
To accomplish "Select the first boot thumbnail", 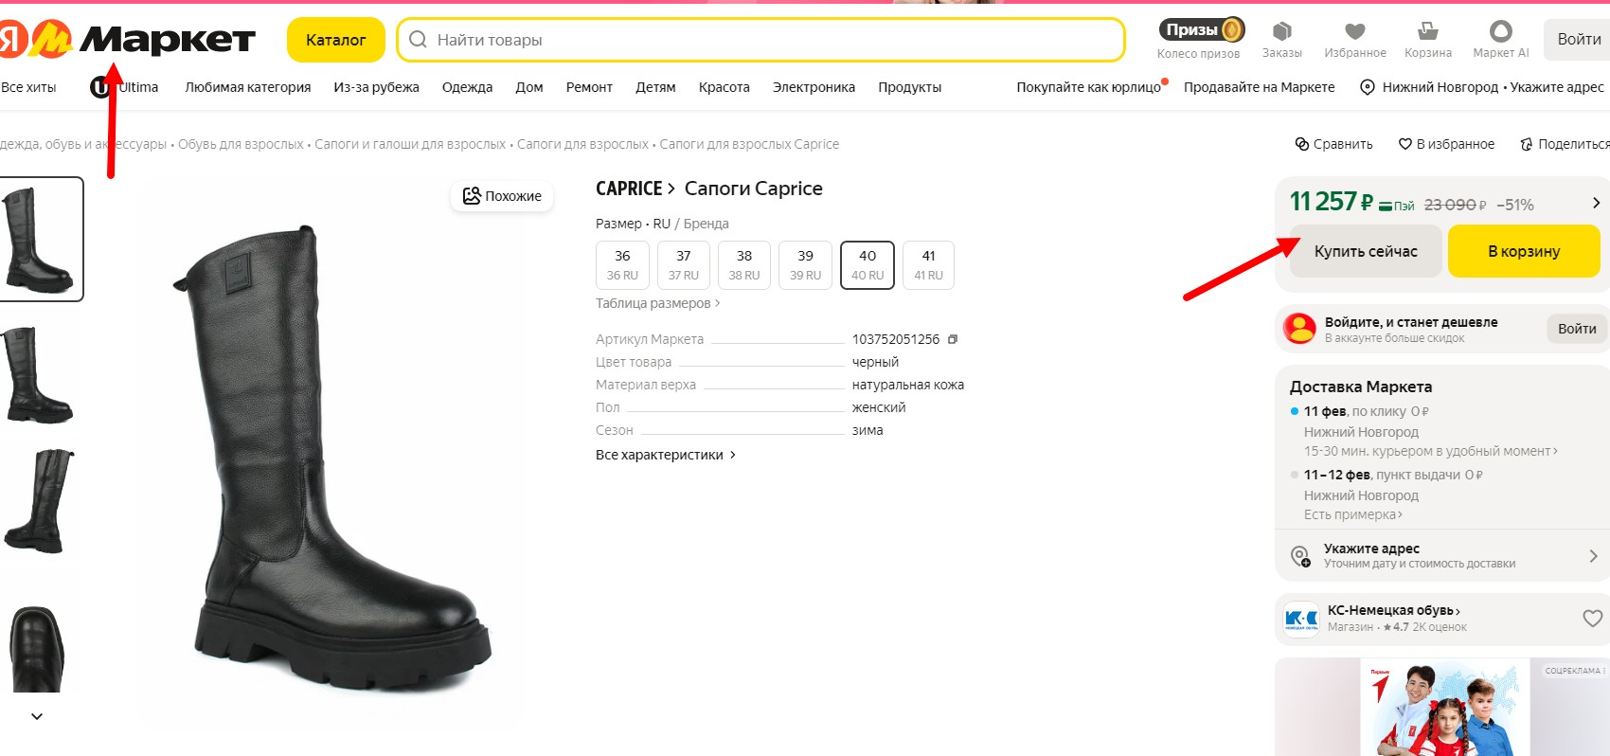I will pyautogui.click(x=40, y=239).
